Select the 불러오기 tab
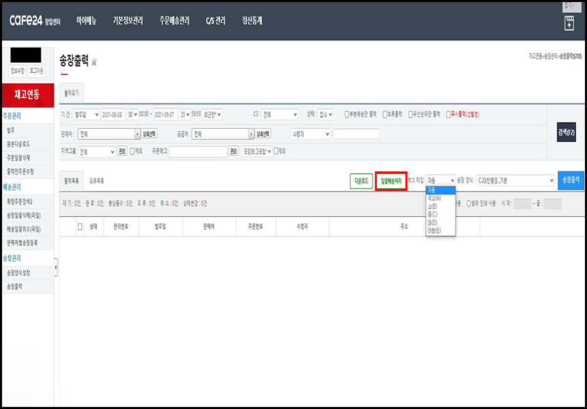Screen dimensions: 587x409 coord(72,93)
